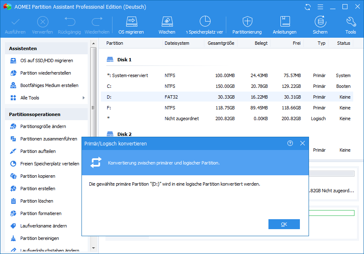Click the Typ column header
Image resolution: width=364 pixels, height=254 pixels.
pyautogui.click(x=321, y=43)
